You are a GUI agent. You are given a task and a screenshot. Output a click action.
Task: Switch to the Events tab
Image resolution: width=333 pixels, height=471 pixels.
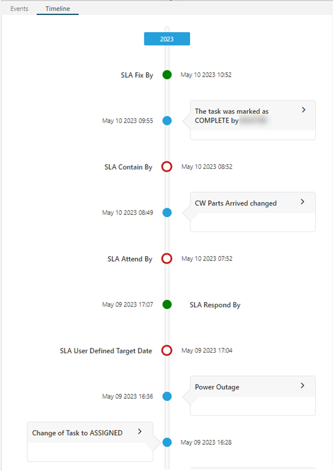pyautogui.click(x=19, y=9)
